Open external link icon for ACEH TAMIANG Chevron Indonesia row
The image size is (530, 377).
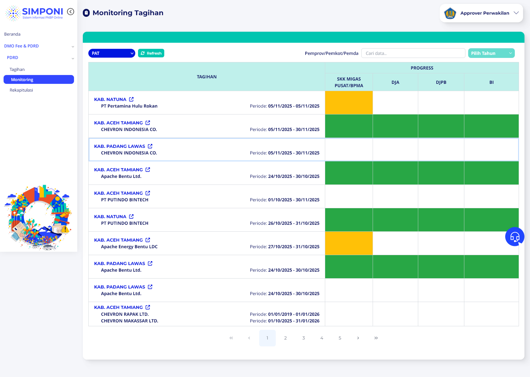coord(148,123)
